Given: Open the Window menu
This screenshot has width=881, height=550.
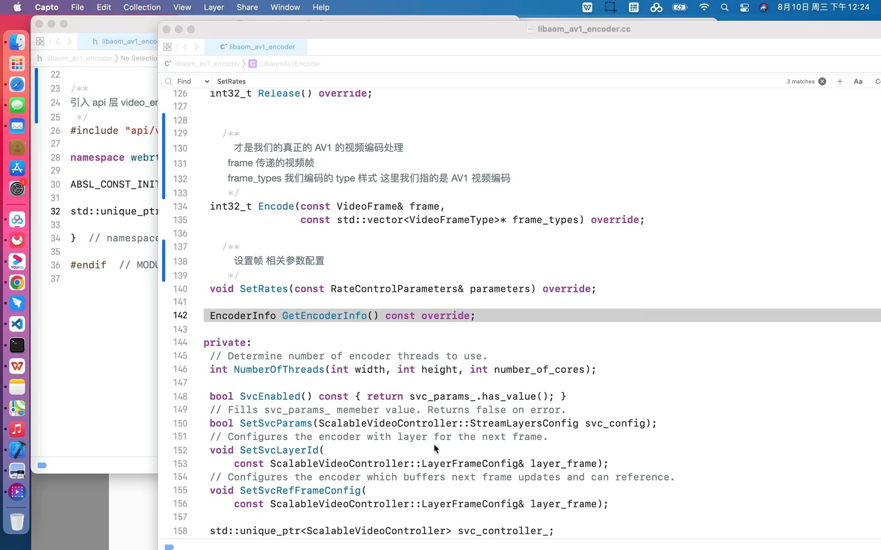Looking at the screenshot, I should 285,7.
